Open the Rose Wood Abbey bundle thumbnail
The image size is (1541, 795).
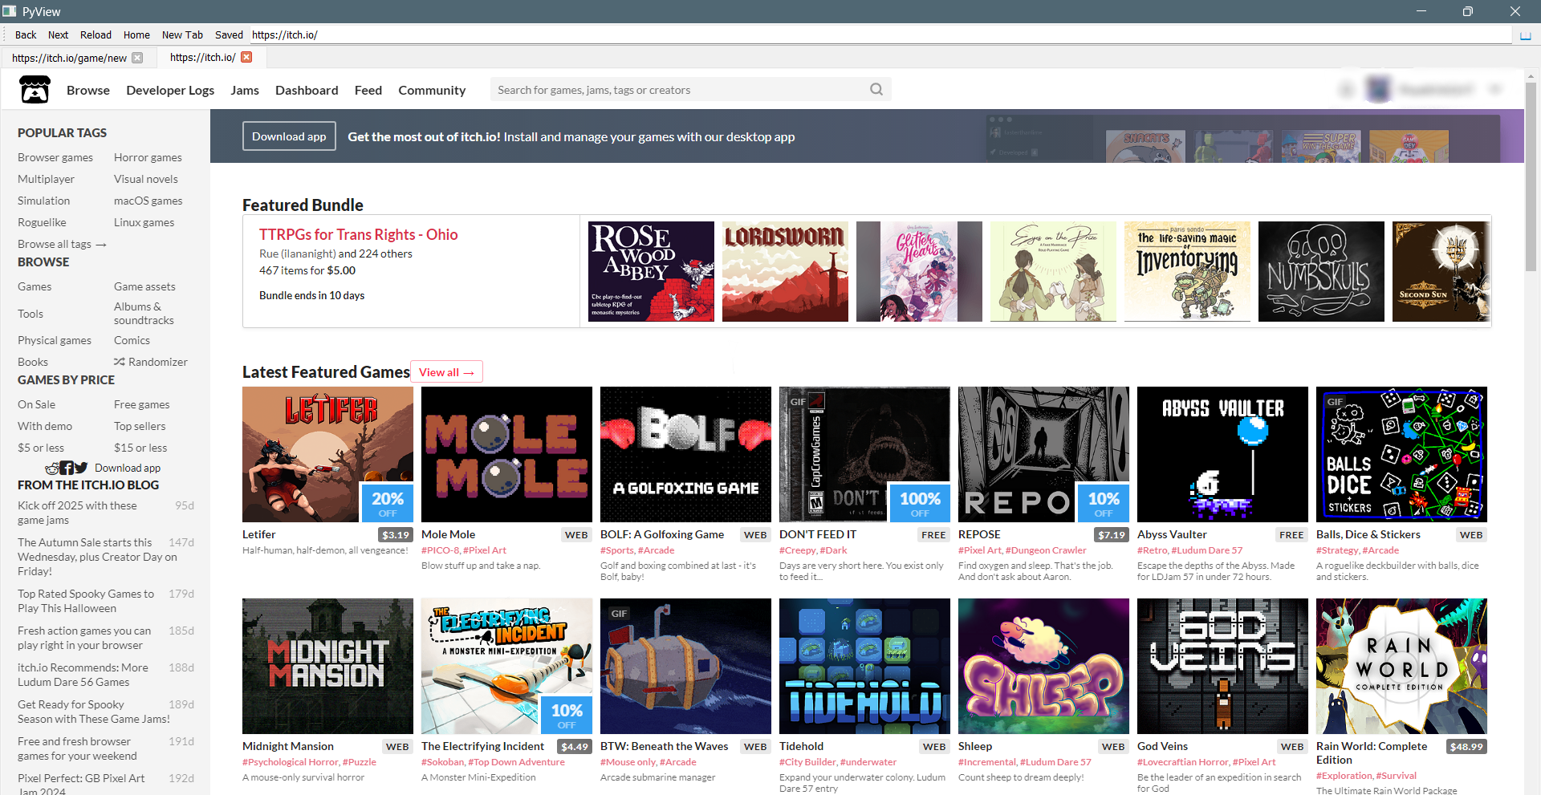pyautogui.click(x=651, y=271)
